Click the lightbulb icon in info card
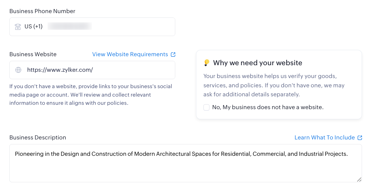 (x=207, y=63)
